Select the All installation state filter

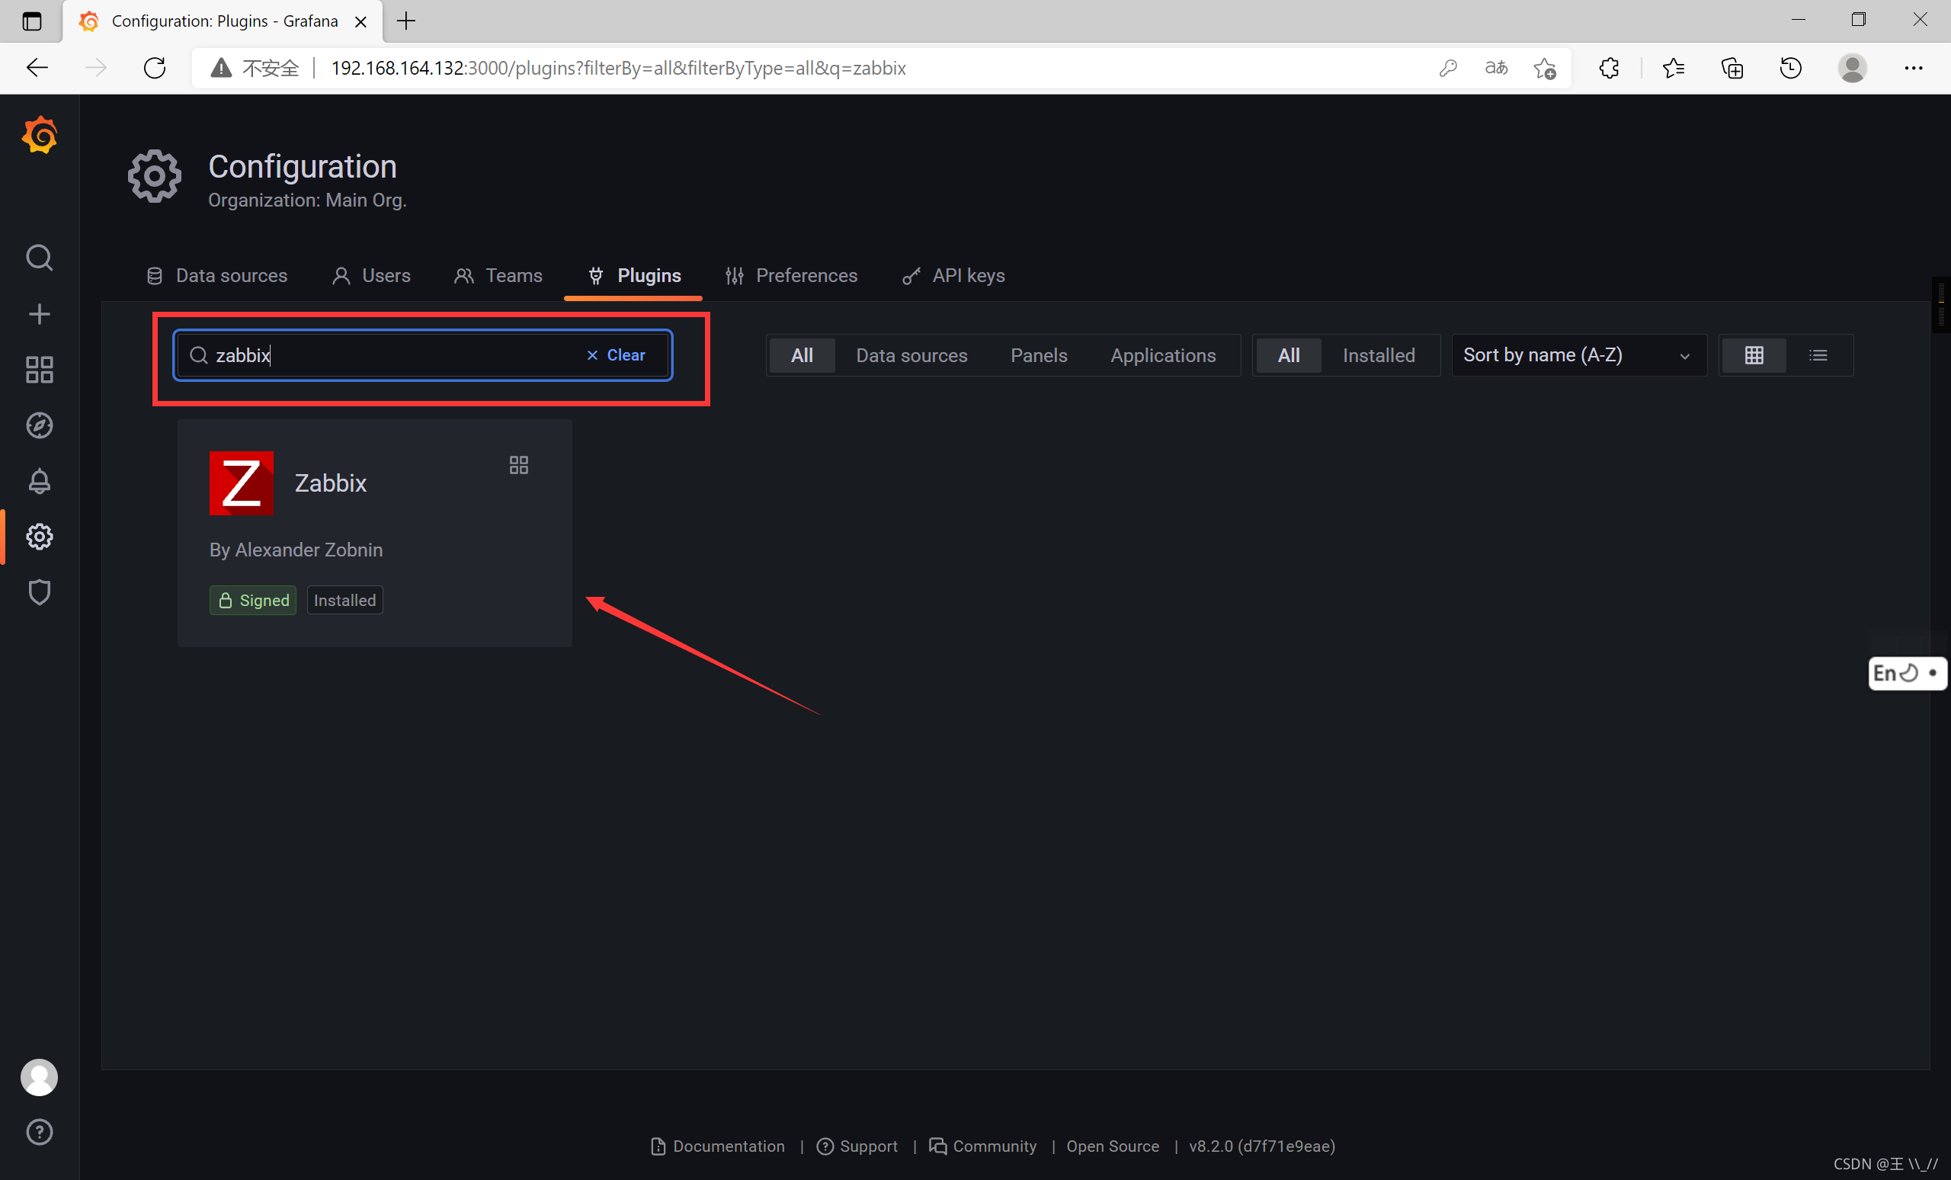[x=1288, y=355]
